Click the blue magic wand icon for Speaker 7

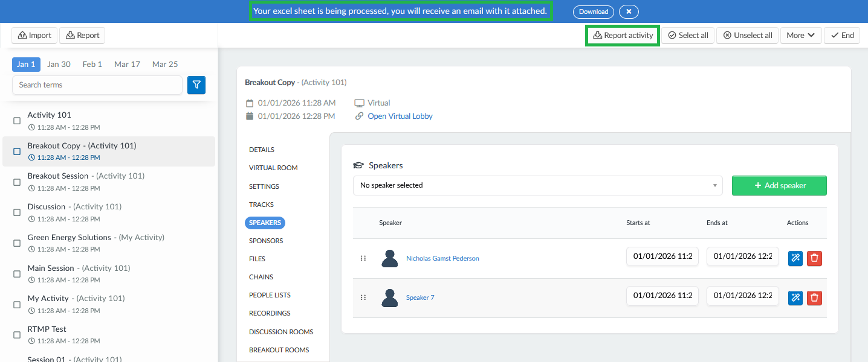(x=795, y=297)
